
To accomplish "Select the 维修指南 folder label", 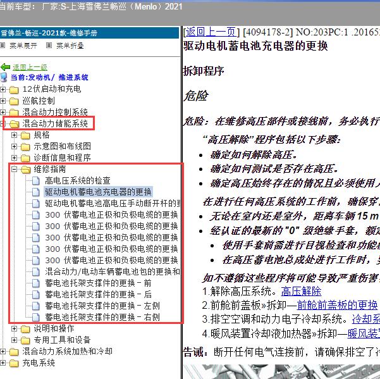I will pyautogui.click(x=50, y=169).
